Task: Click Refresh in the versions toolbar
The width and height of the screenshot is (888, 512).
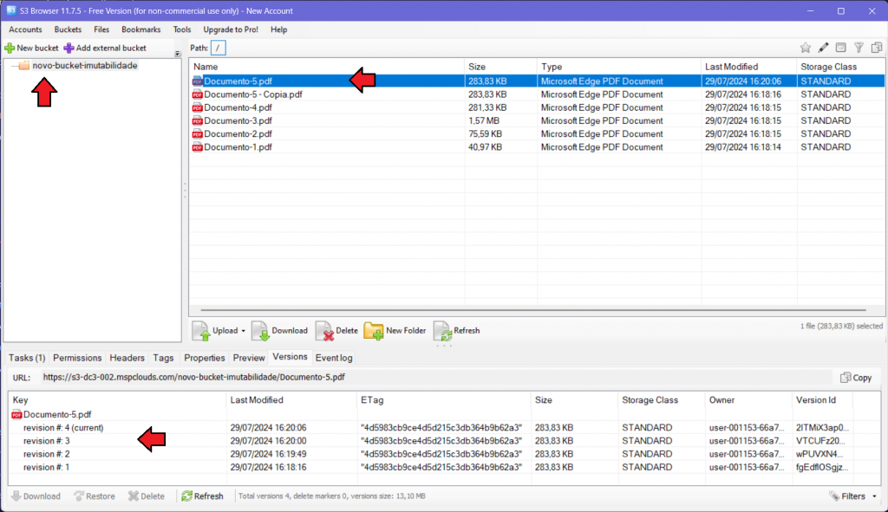Action: click(202, 496)
